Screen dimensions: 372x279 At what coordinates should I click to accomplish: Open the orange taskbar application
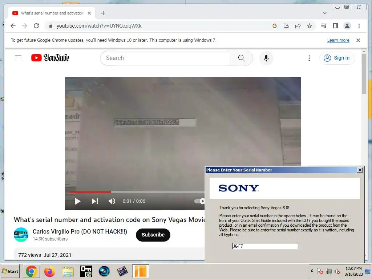click(141, 271)
